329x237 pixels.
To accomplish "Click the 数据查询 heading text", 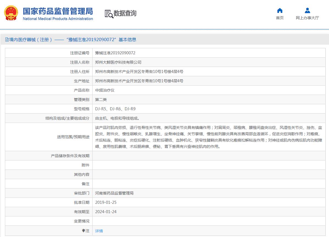I will [125, 13].
